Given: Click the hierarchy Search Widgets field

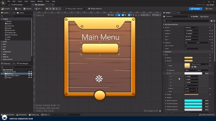Looking at the screenshot, I should [x=16, y=67].
